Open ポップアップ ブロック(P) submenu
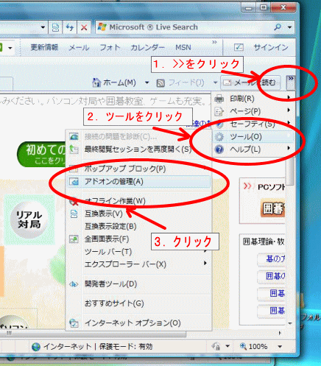The width and height of the screenshot is (321, 366). point(138,169)
